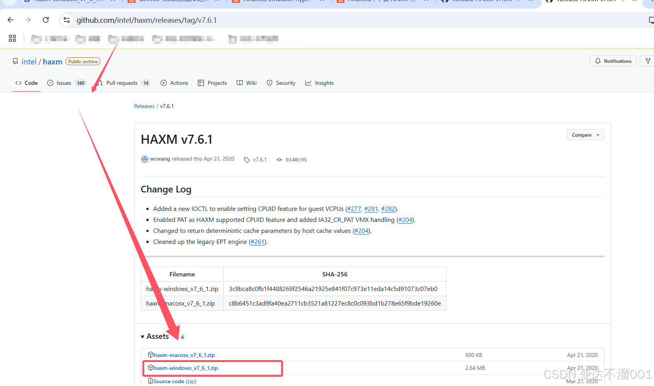Open the Projects tab

212,83
